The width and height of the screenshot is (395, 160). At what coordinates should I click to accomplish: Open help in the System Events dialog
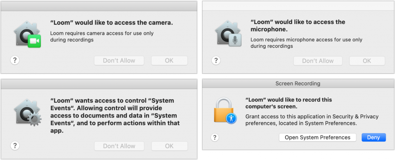click(15, 146)
